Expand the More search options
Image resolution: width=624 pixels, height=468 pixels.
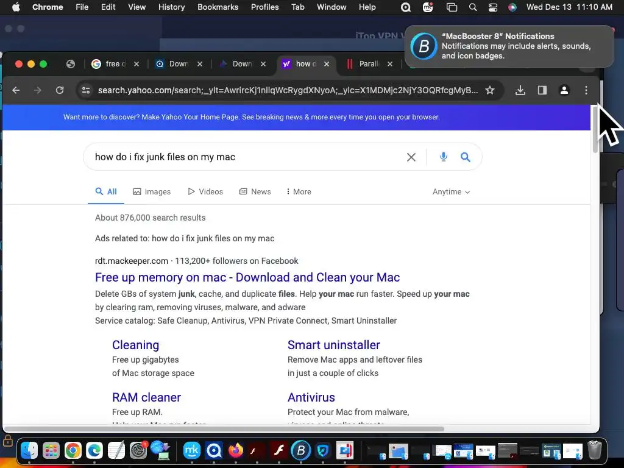point(299,192)
